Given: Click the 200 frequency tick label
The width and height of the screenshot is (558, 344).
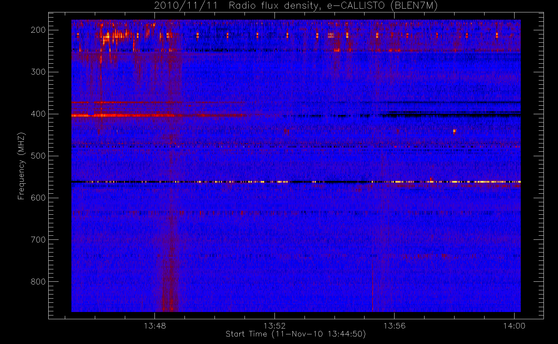Looking at the screenshot, I should 38,30.
